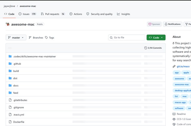191x126 pixels.
Task: Click the macos-app topic tag
Action: pyautogui.click(x=180, y=102)
